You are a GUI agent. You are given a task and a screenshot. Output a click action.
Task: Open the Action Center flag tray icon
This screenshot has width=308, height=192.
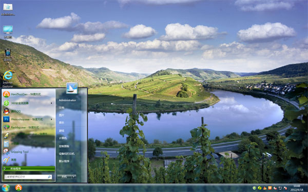(285, 188)
